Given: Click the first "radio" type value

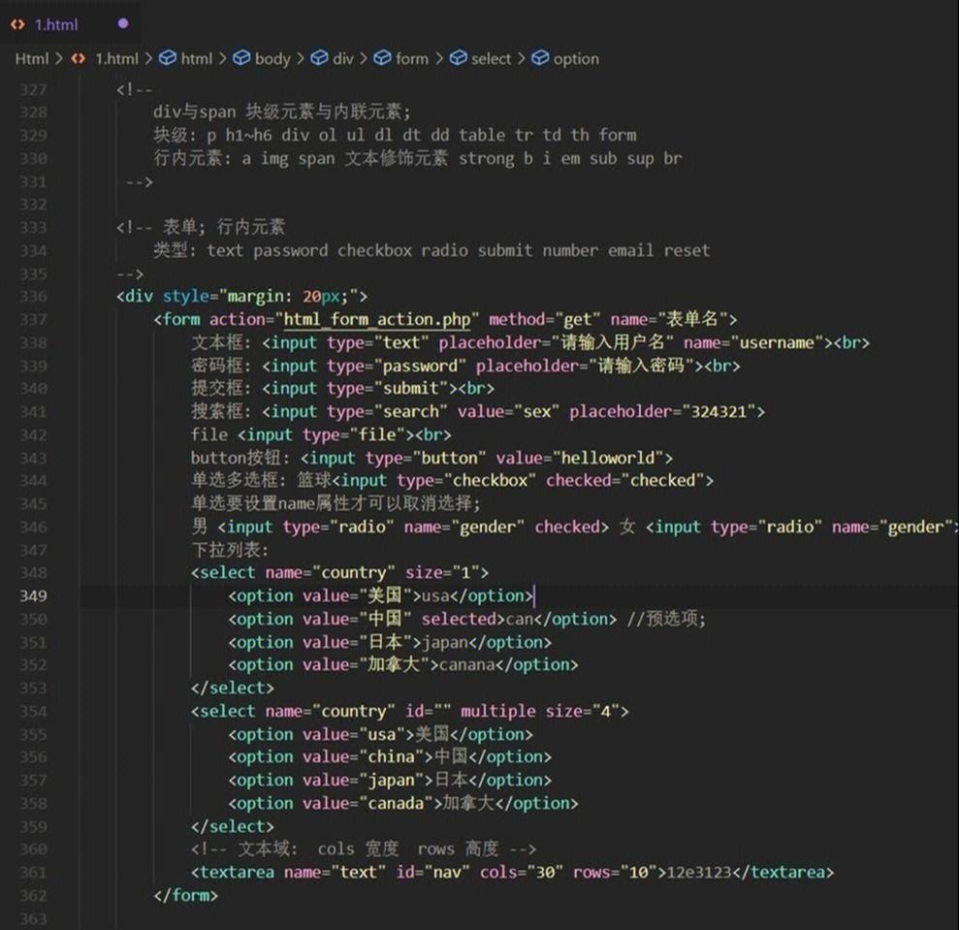Looking at the screenshot, I should 362,528.
